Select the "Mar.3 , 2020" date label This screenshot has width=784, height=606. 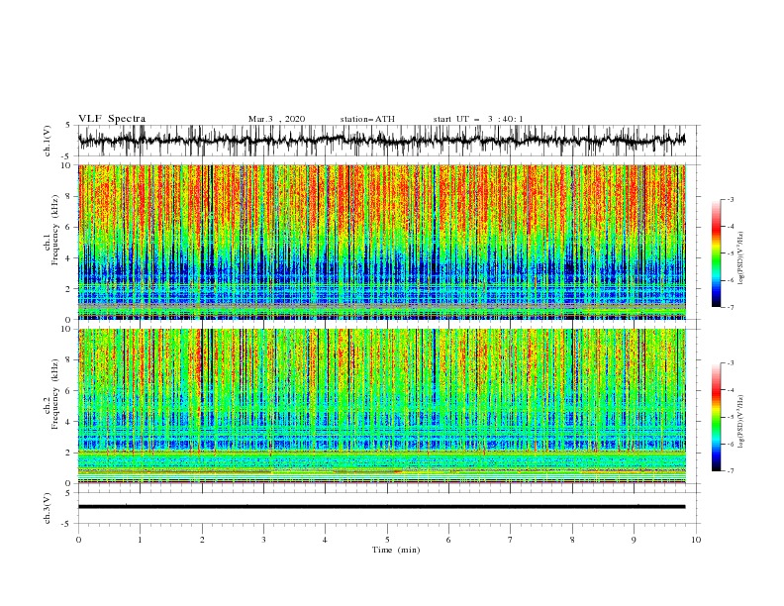[276, 119]
